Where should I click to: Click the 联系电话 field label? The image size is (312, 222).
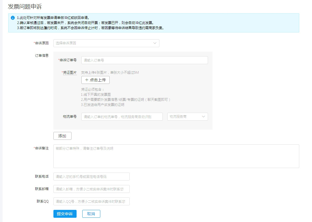pos(42,177)
